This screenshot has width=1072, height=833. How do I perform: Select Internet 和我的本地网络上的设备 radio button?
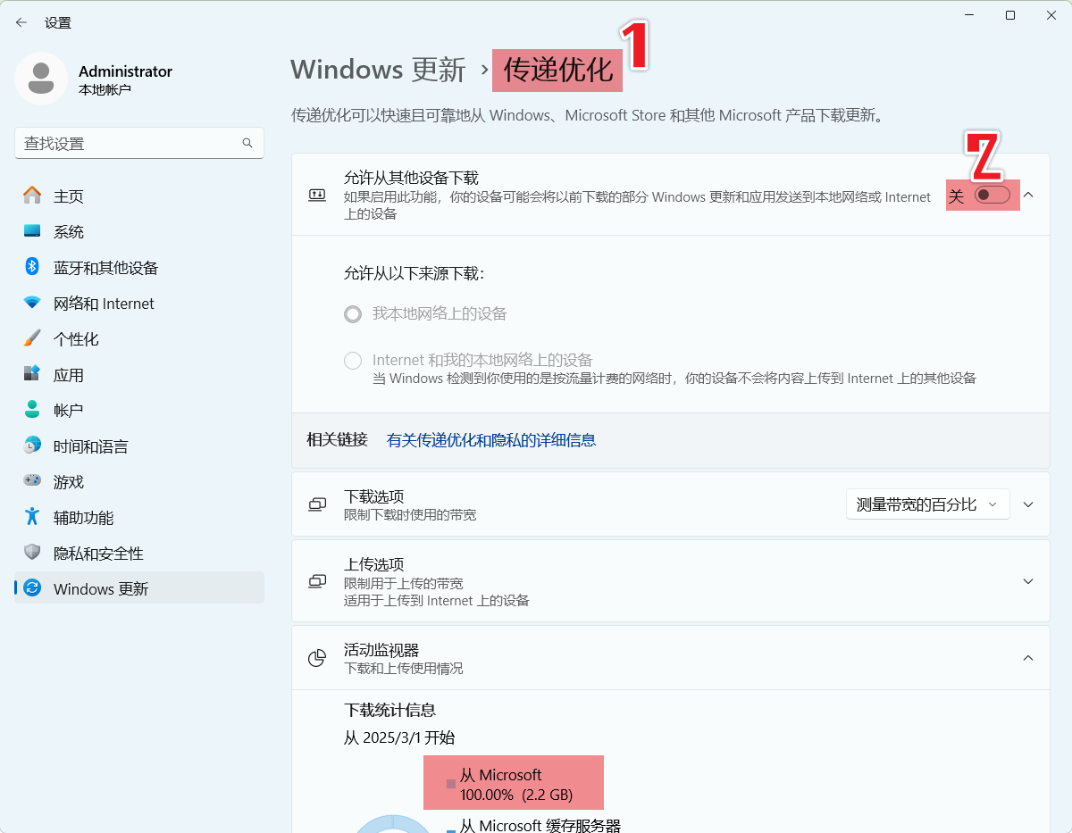(x=353, y=361)
